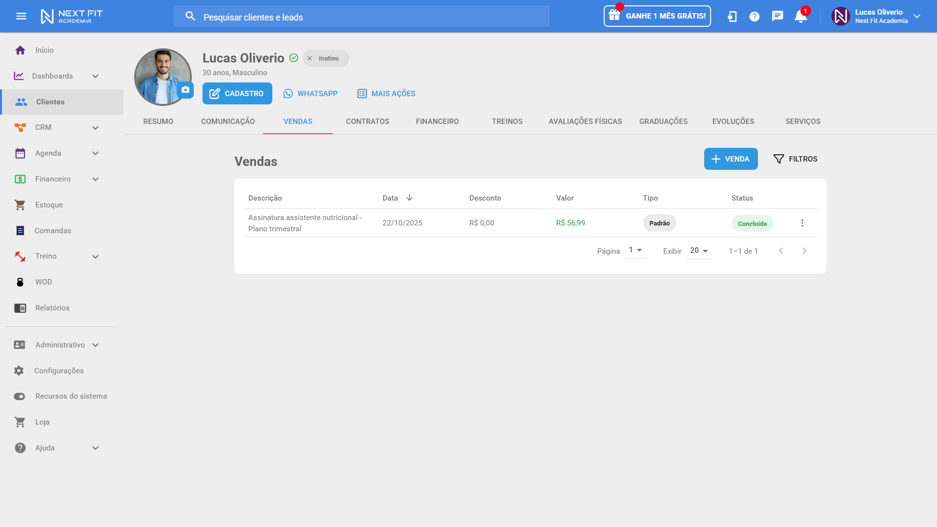Click the help question mark icon in header
Screen dimensions: 937x527
[754, 17]
